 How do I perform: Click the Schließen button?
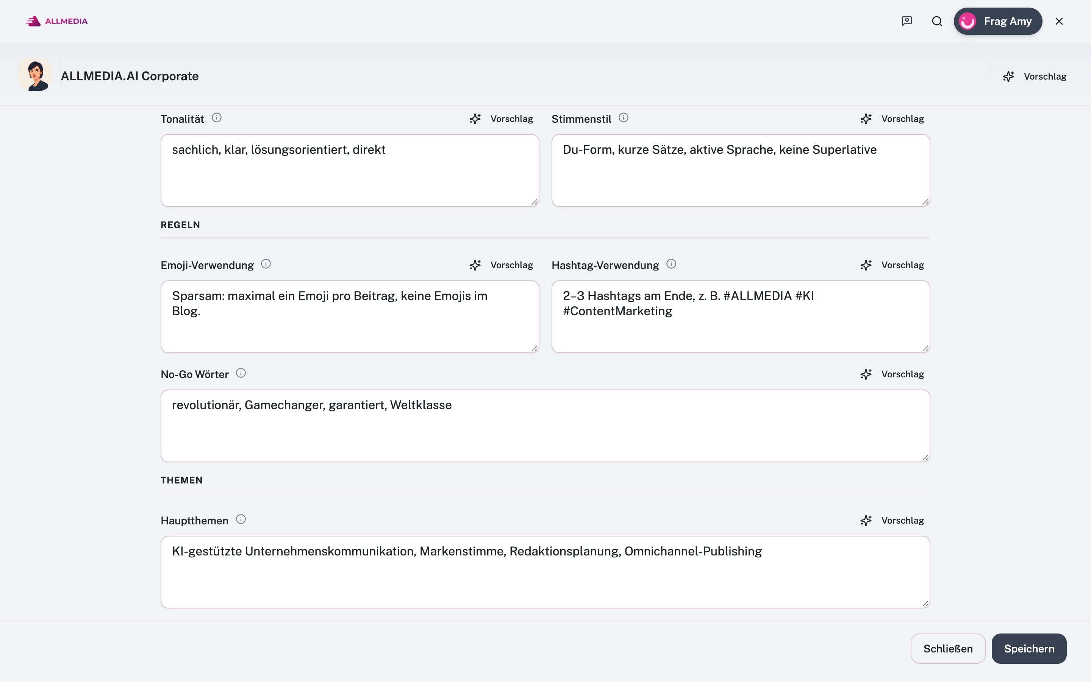[x=948, y=649]
